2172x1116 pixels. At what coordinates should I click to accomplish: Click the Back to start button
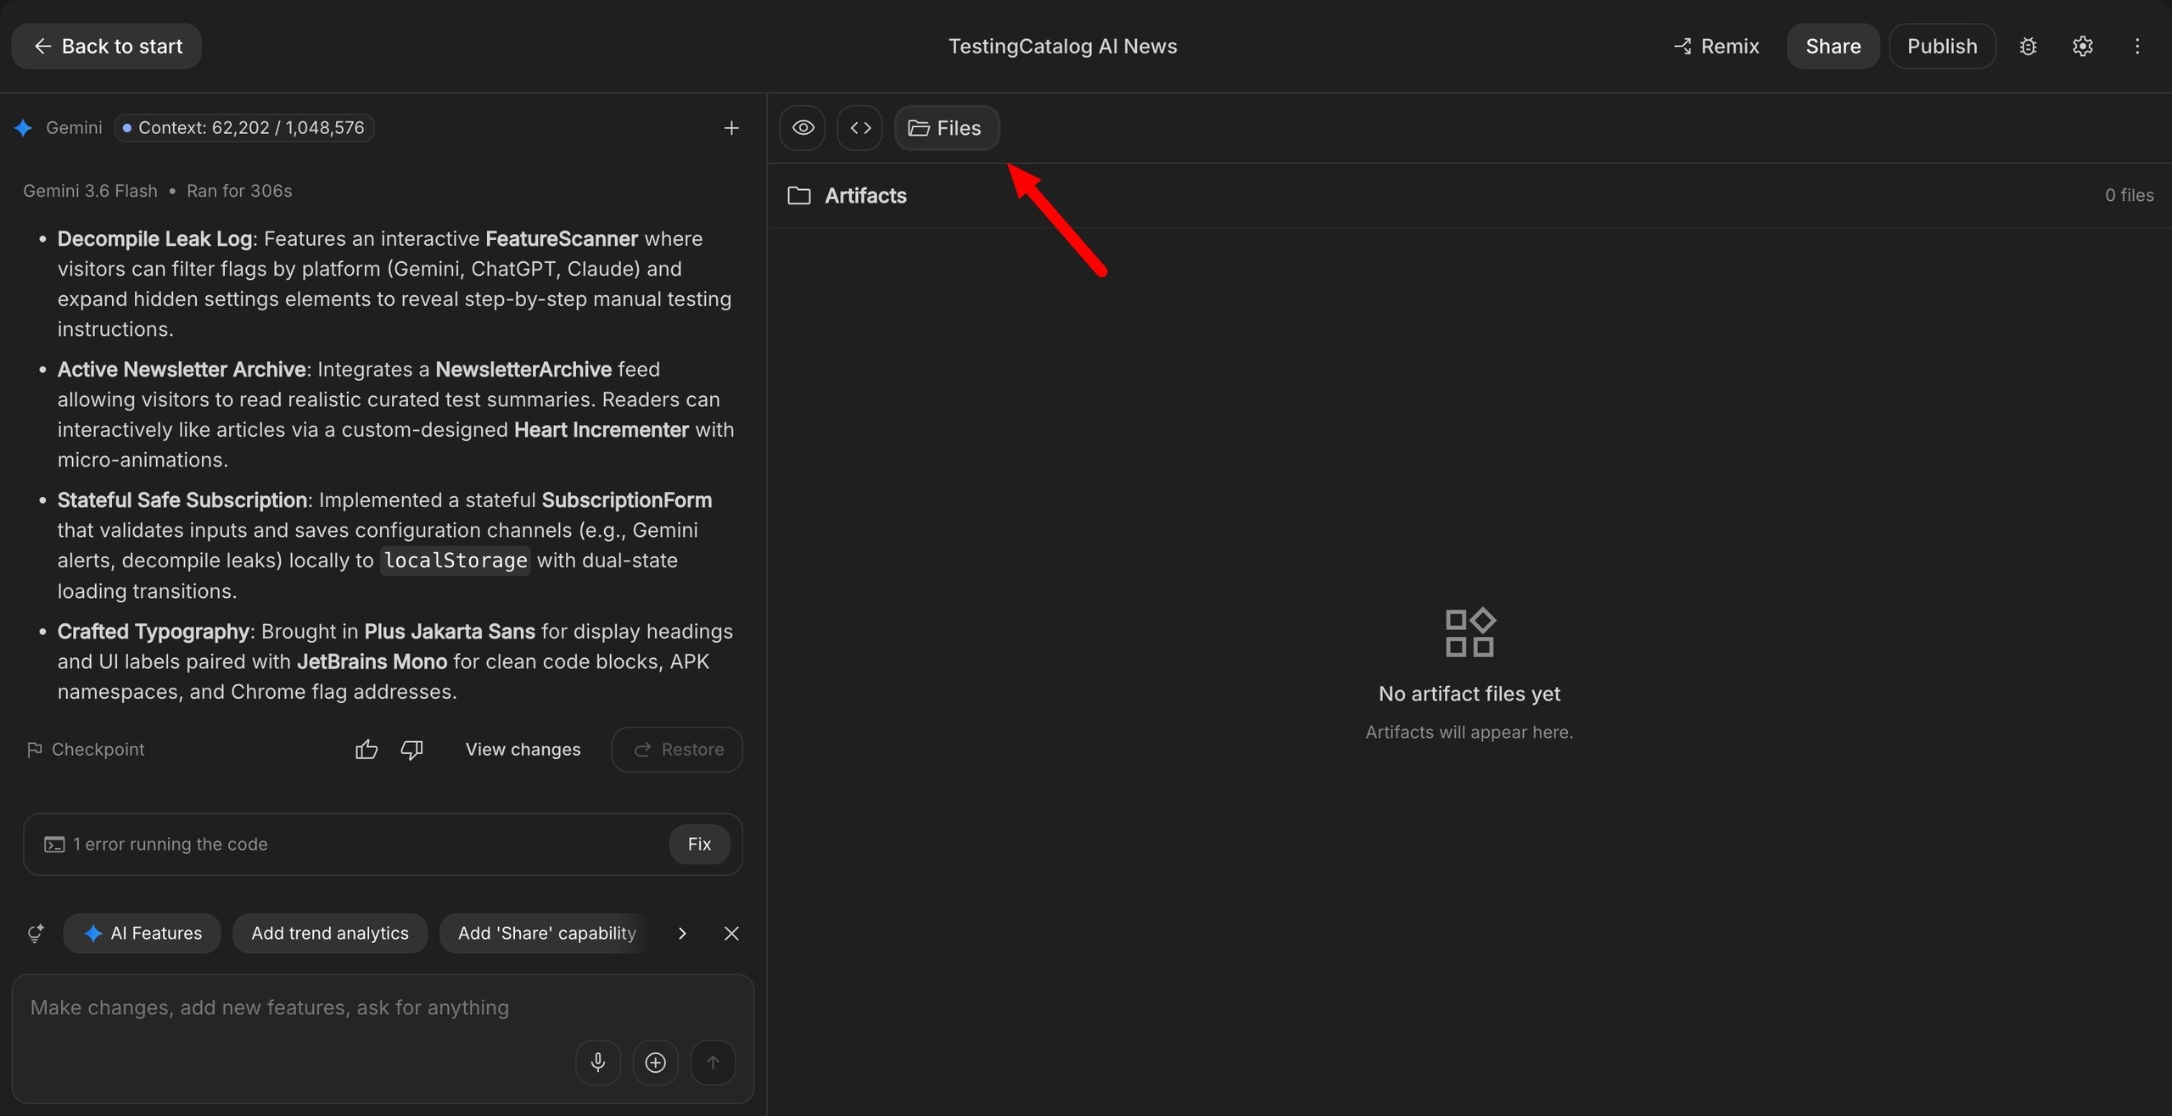[x=106, y=46]
